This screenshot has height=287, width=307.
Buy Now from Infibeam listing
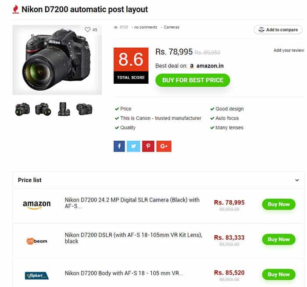278,239
